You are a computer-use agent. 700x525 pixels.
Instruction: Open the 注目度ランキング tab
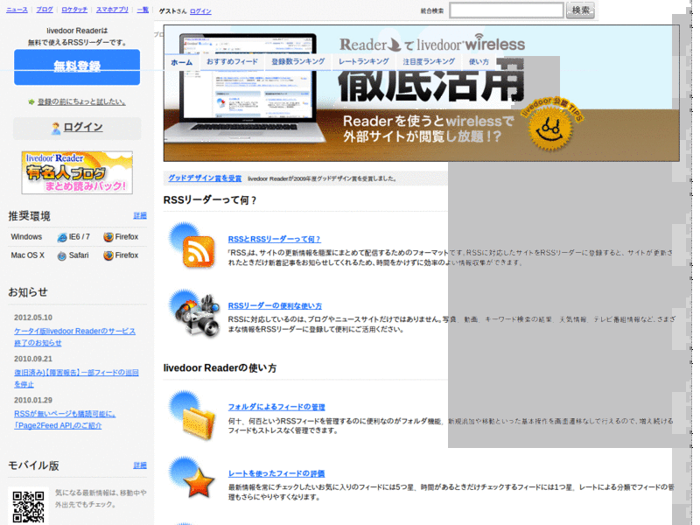pyautogui.click(x=429, y=61)
